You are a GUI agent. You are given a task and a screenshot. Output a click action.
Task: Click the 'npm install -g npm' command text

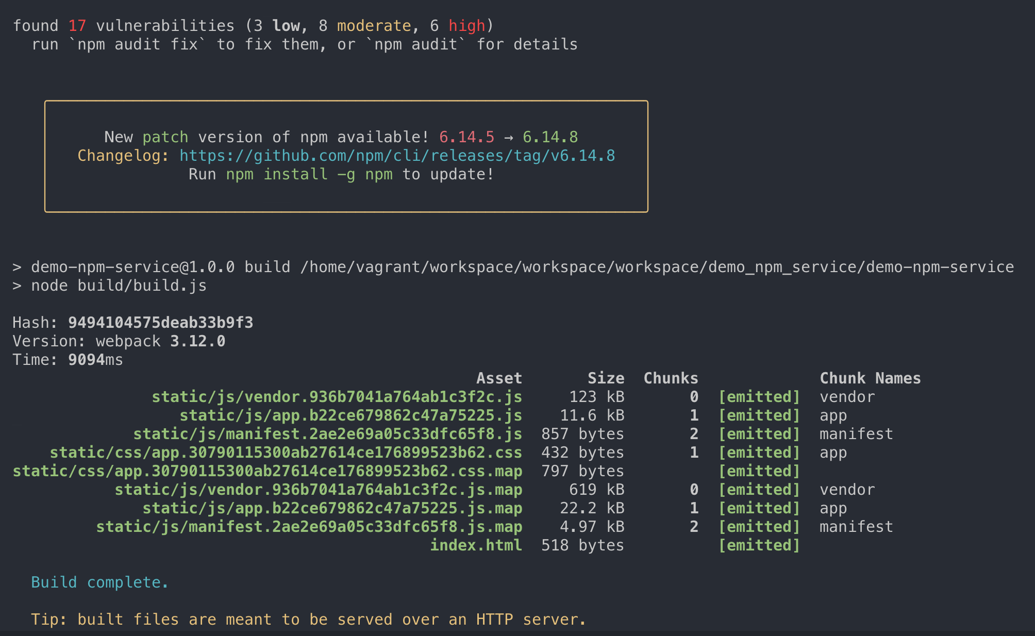309,174
